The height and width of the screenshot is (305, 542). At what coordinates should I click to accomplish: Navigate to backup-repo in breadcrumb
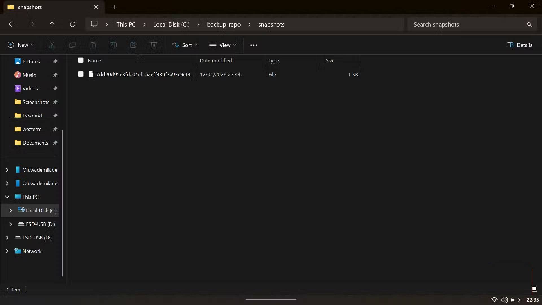(x=224, y=25)
